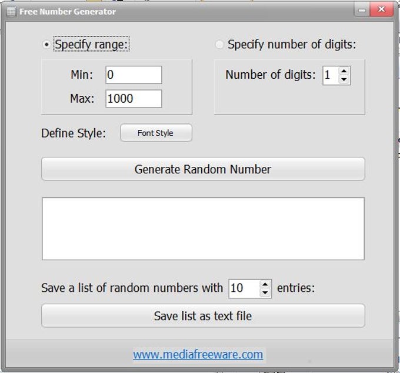Open the www.mediafreeware.com link
Image resolution: width=400 pixels, height=373 pixels.
tap(198, 354)
